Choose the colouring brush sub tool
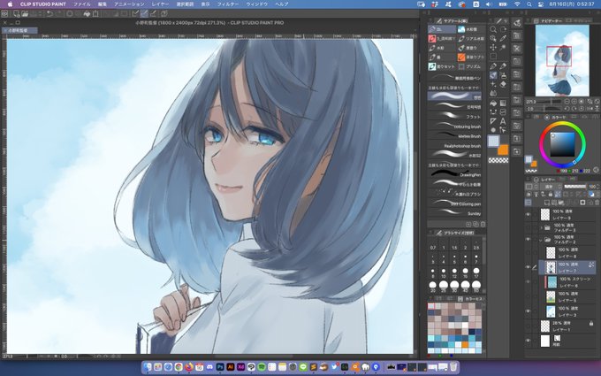The image size is (601, 376). [454, 126]
